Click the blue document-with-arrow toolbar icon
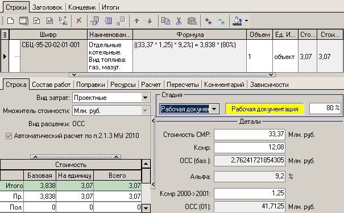Screen dimensions: 344x213 pos(95,21)
